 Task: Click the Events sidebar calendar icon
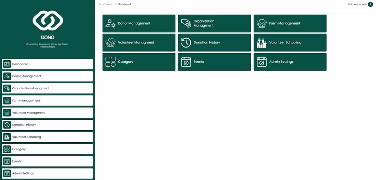coord(7,161)
